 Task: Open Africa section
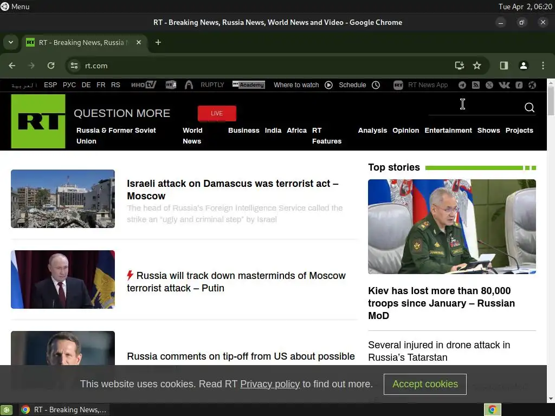pos(296,130)
